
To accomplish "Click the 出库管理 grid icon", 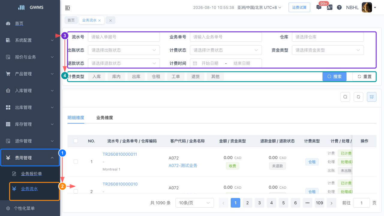I will coord(8,107).
